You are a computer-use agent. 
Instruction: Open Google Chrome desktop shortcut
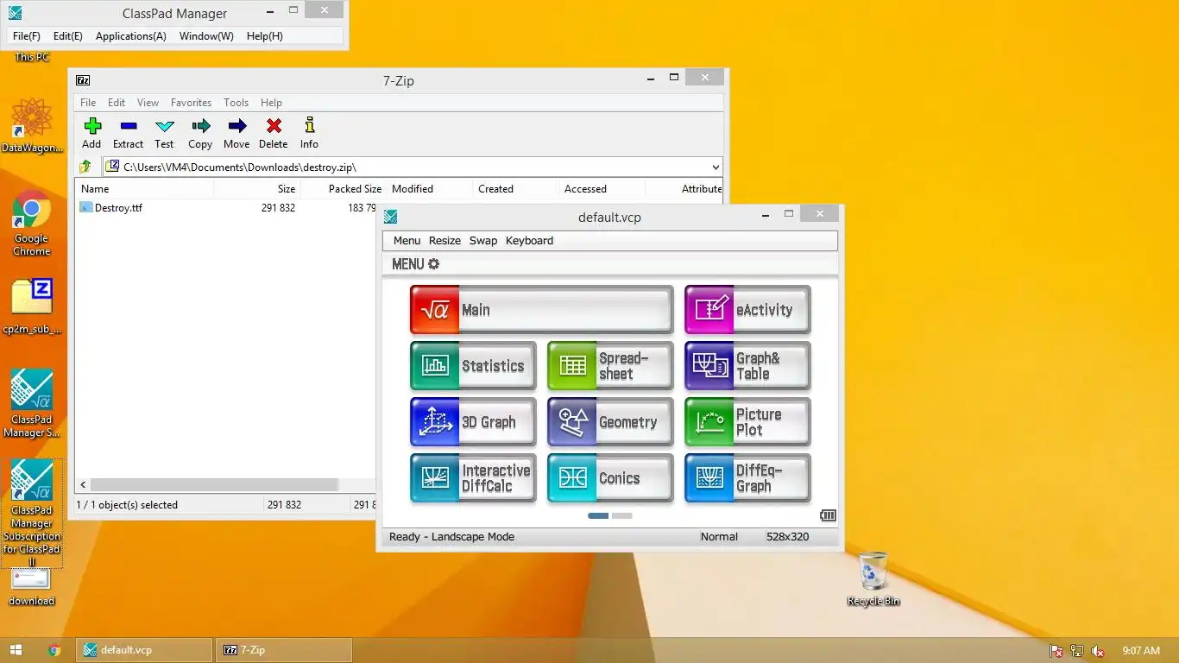point(31,224)
